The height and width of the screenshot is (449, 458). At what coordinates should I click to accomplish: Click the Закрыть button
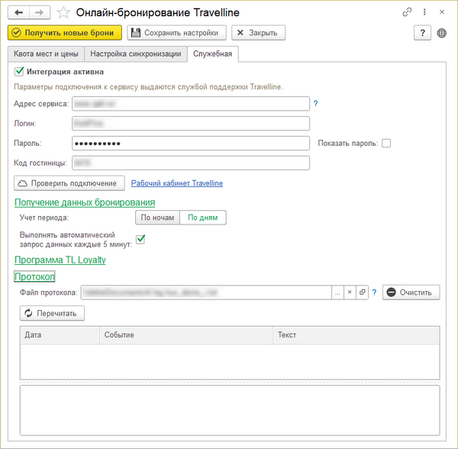pyautogui.click(x=258, y=33)
